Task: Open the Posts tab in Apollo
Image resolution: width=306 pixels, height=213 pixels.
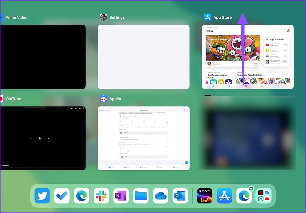Action: pos(111,167)
